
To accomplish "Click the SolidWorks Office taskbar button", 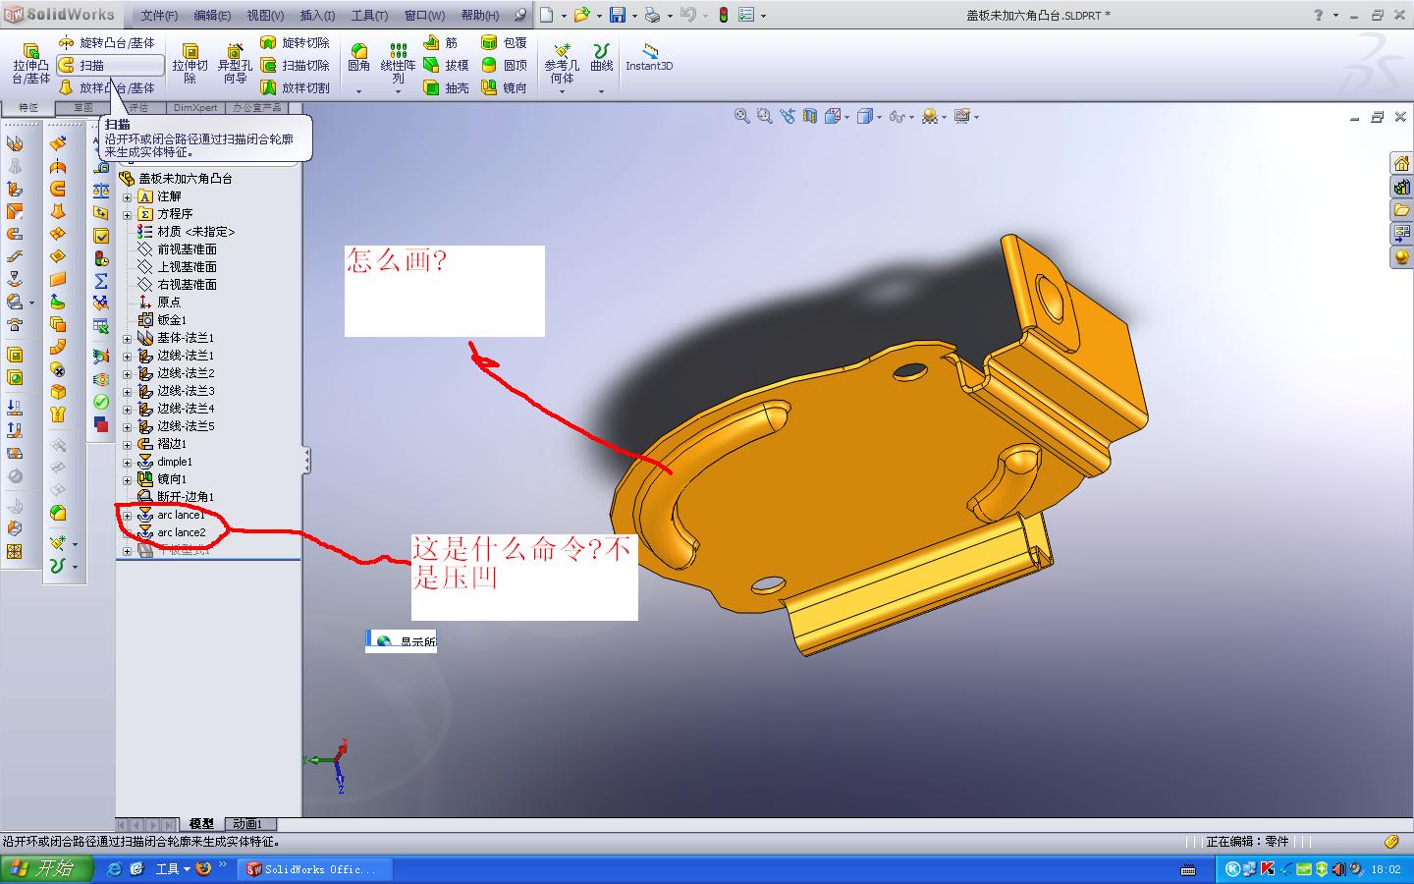I will pos(314,869).
